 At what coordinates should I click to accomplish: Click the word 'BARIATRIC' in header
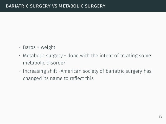coord(17,6)
